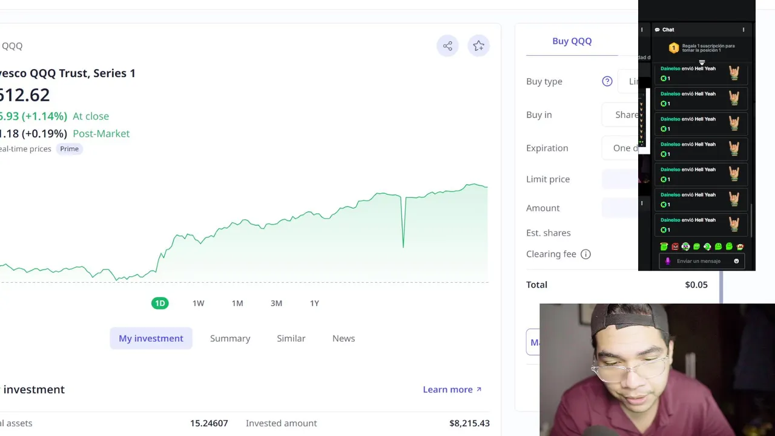Screen dimensions: 775x436
Task: Click the QQQ Trust, Series 1 title
Action: pos(68,73)
